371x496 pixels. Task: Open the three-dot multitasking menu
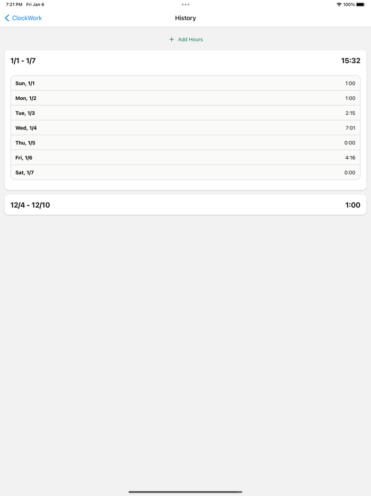click(185, 5)
